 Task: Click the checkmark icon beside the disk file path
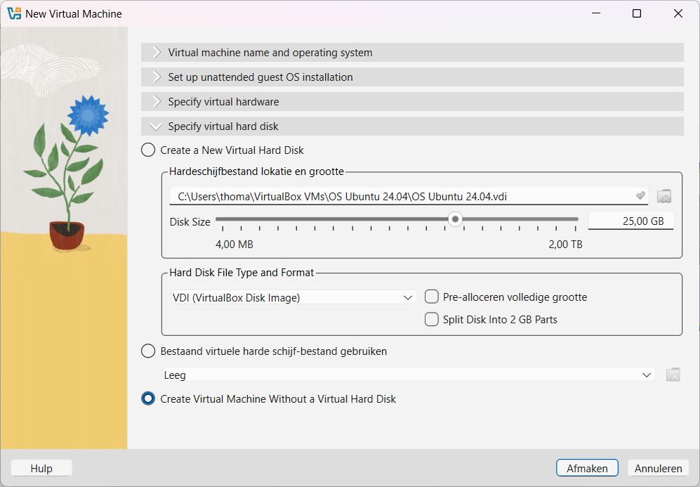[641, 196]
